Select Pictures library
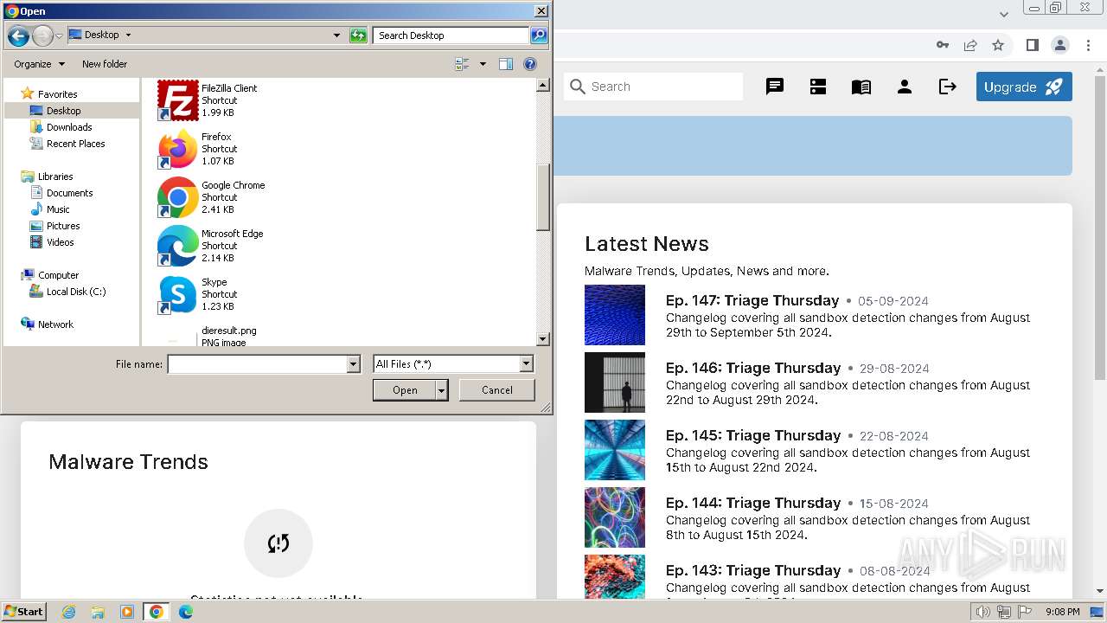1107x623 pixels. click(63, 226)
